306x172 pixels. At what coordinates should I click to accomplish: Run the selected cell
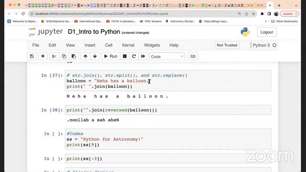point(110,56)
